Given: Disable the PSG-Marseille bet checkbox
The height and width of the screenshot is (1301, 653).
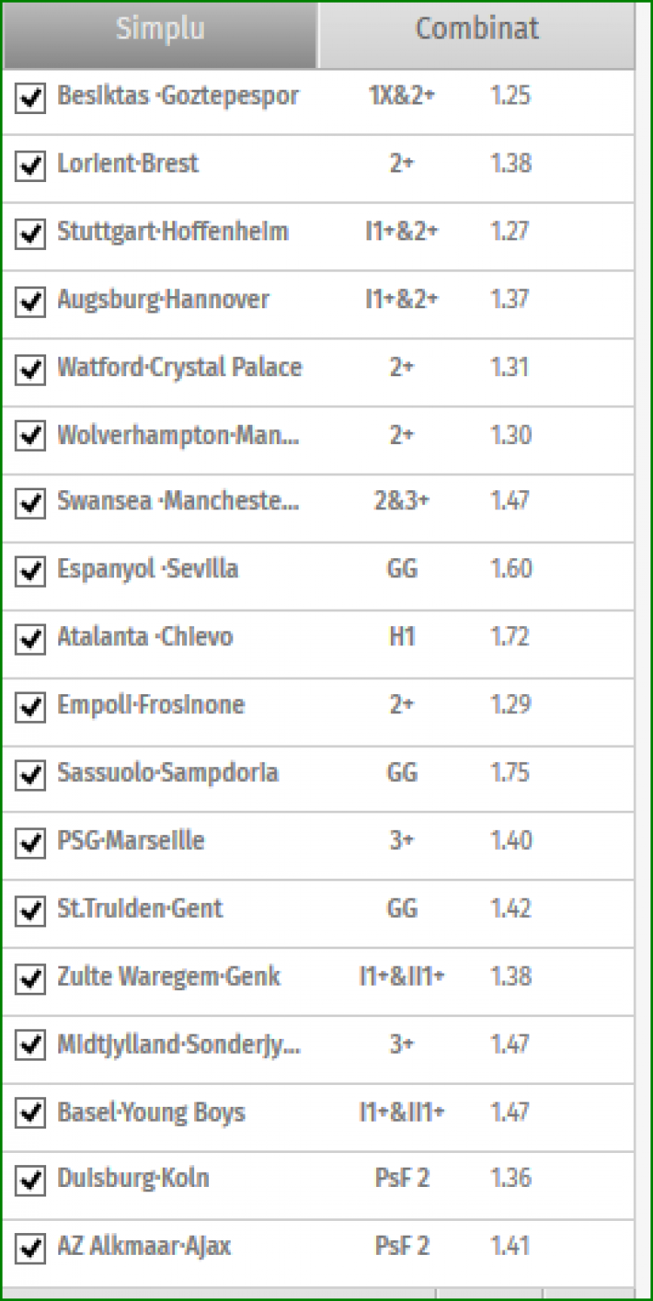Looking at the screenshot, I should pos(30,843).
